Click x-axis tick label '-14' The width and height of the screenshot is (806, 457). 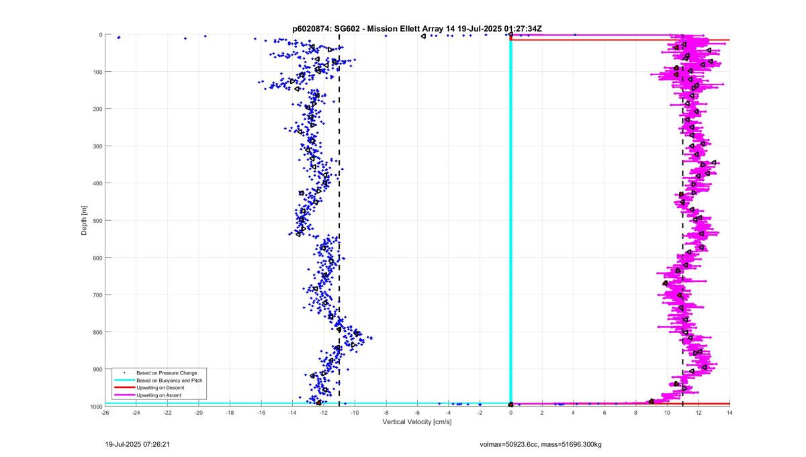pyautogui.click(x=292, y=413)
